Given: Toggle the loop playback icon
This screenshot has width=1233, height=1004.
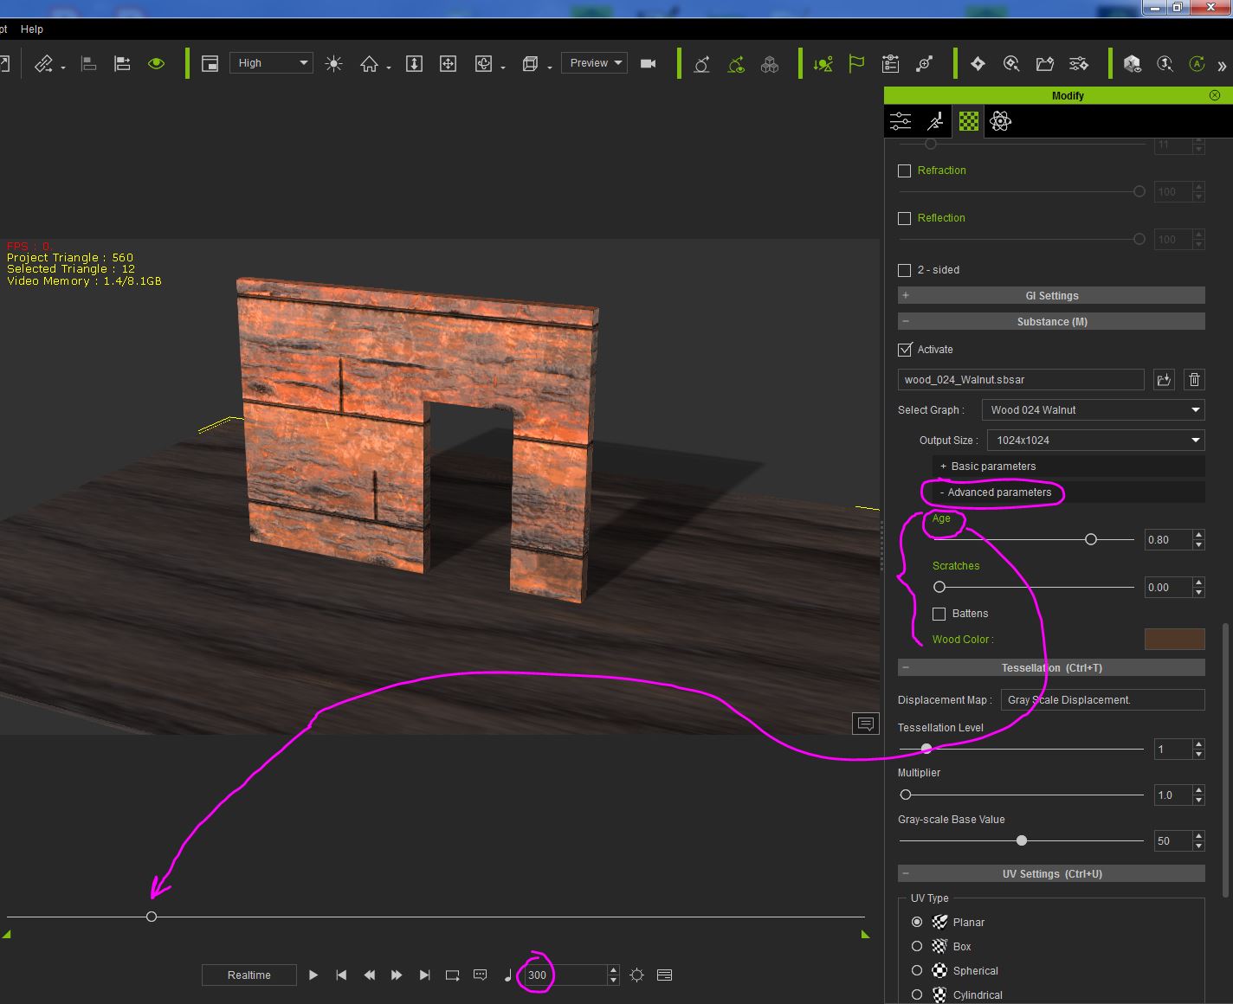Looking at the screenshot, I should click(x=452, y=975).
